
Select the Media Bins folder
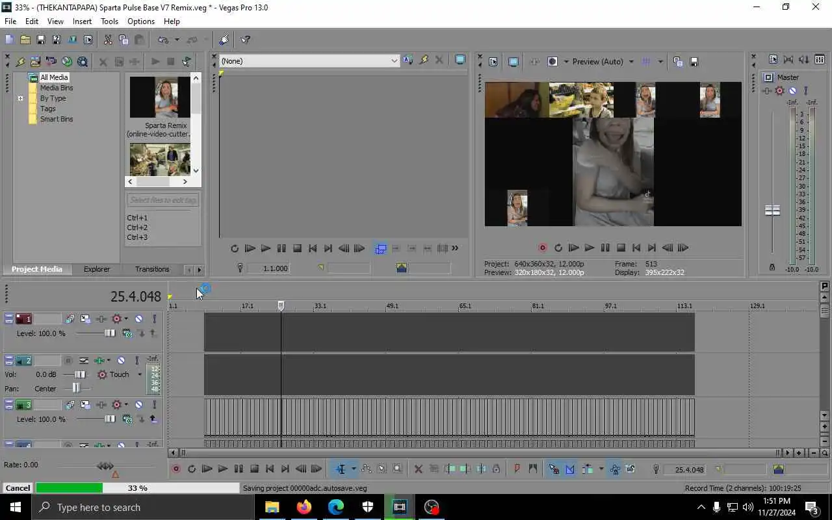point(57,88)
